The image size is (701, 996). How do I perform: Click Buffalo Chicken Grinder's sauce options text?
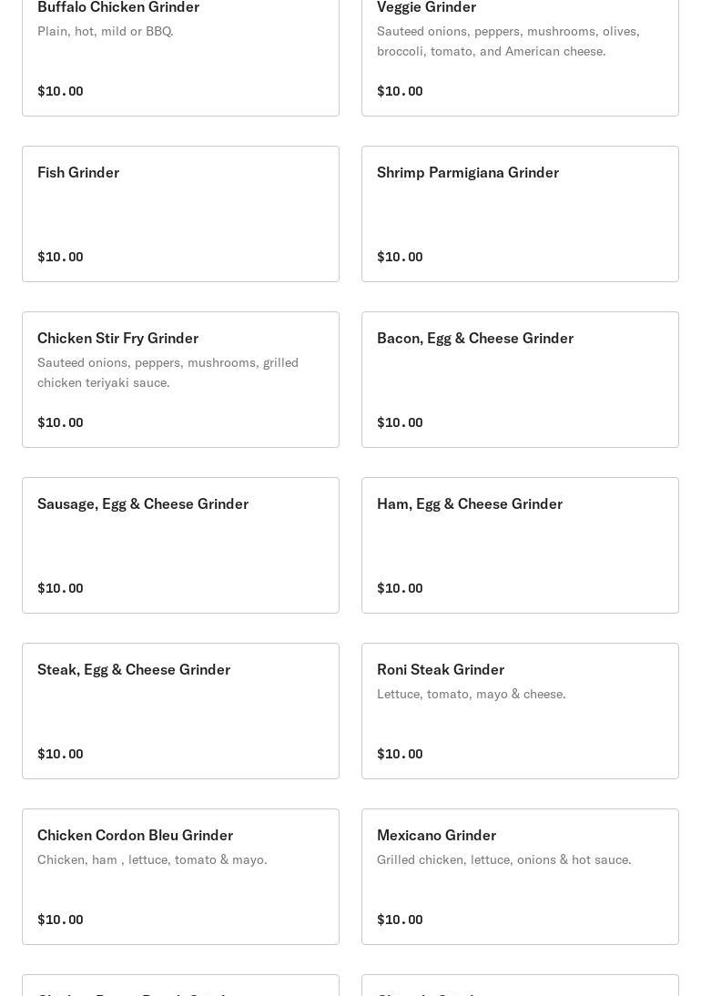click(105, 31)
